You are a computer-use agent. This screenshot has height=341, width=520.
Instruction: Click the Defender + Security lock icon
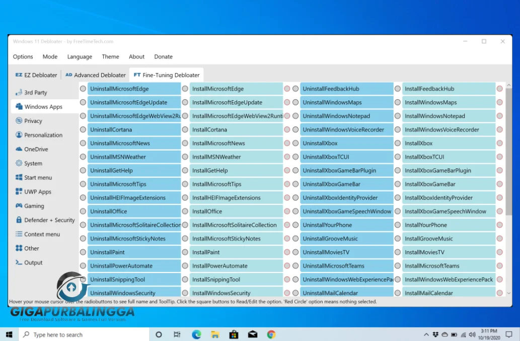tap(19, 220)
